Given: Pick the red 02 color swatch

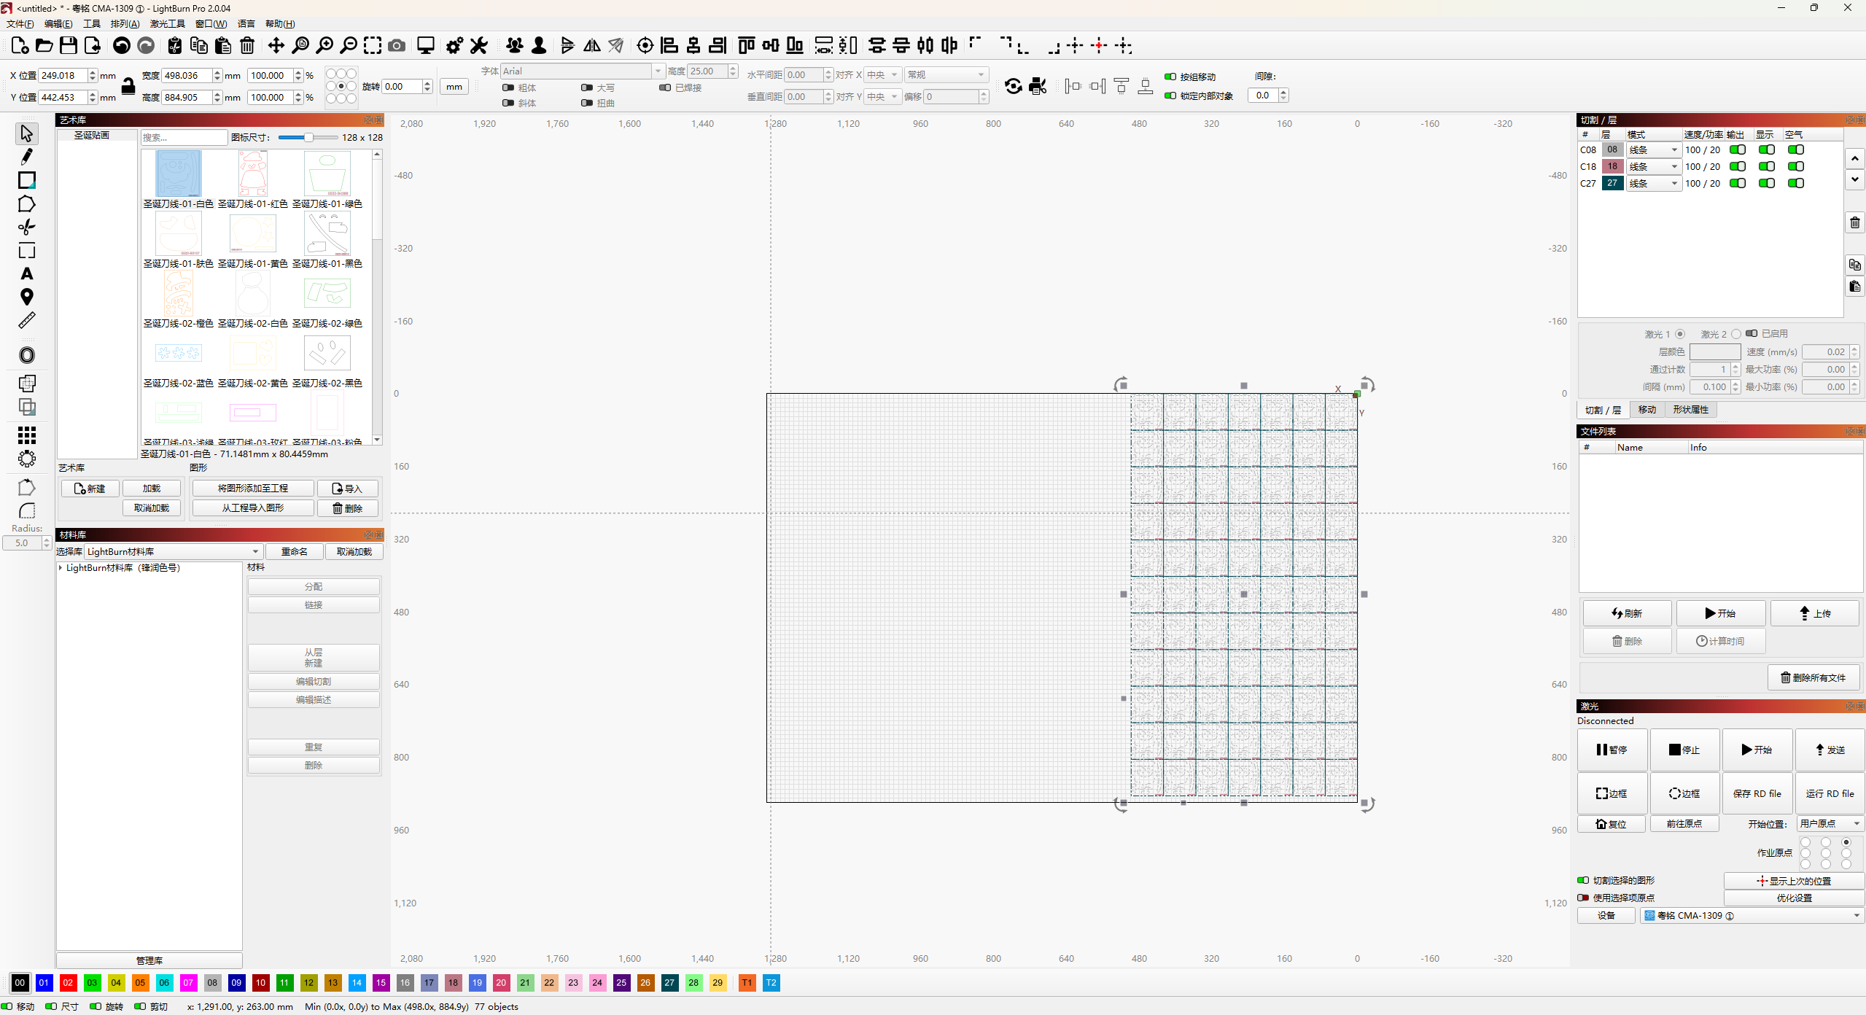Looking at the screenshot, I should click(68, 982).
